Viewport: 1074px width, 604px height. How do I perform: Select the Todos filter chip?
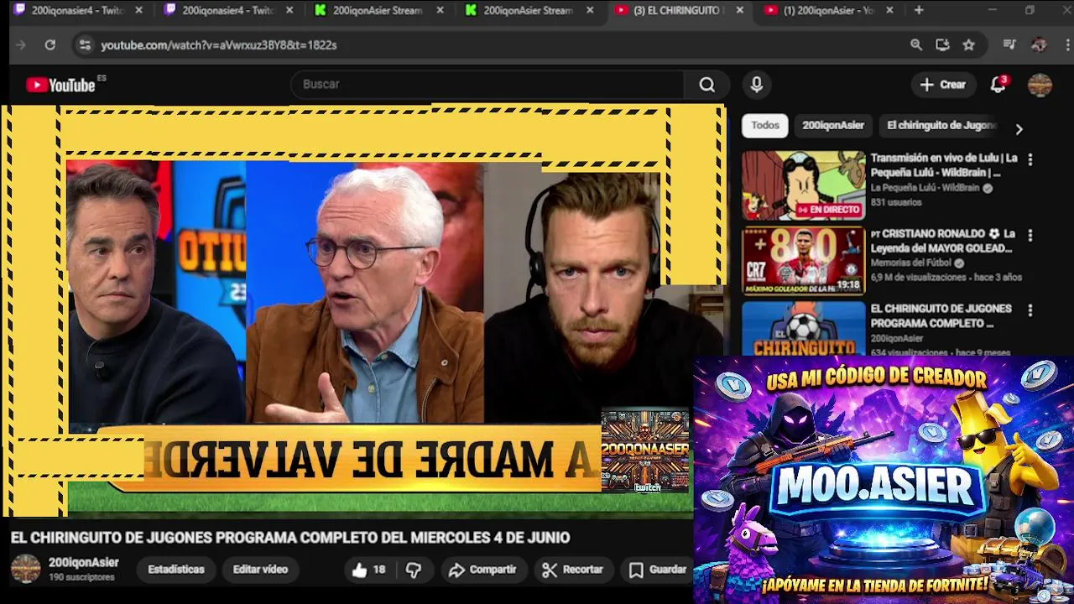point(765,125)
